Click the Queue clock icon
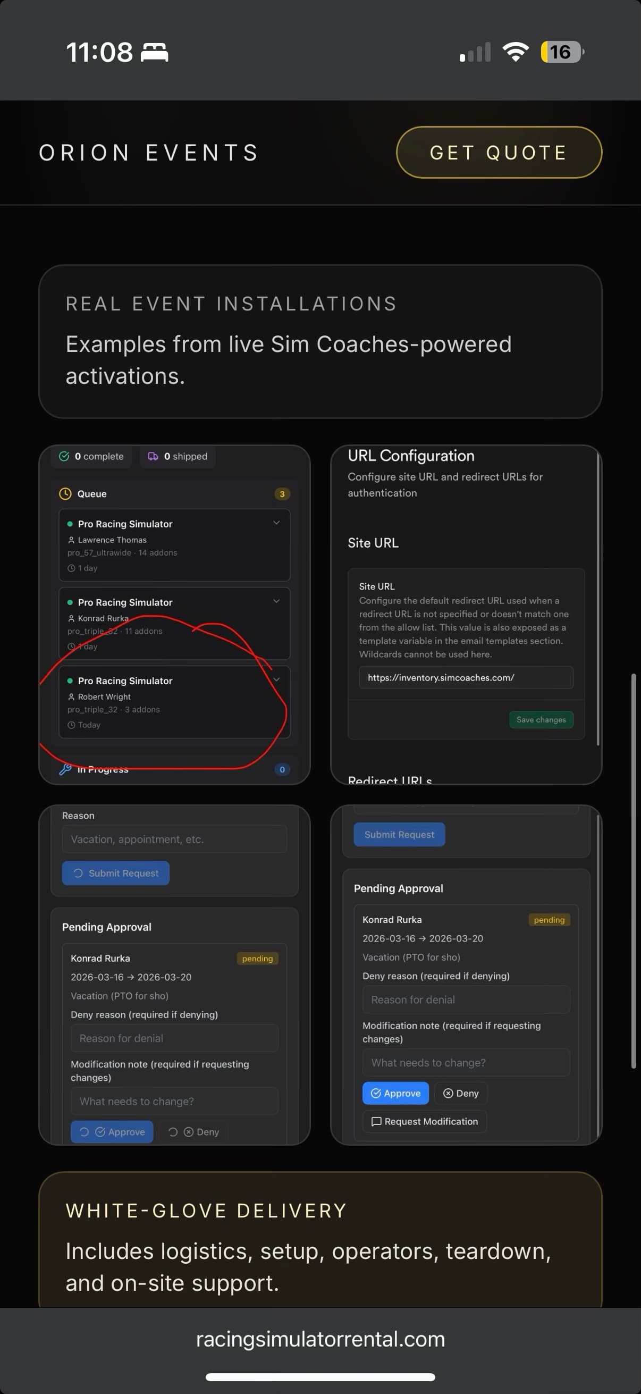641x1394 pixels. pyautogui.click(x=65, y=493)
